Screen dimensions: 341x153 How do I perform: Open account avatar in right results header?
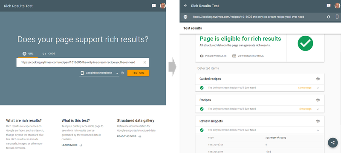point(337,6)
